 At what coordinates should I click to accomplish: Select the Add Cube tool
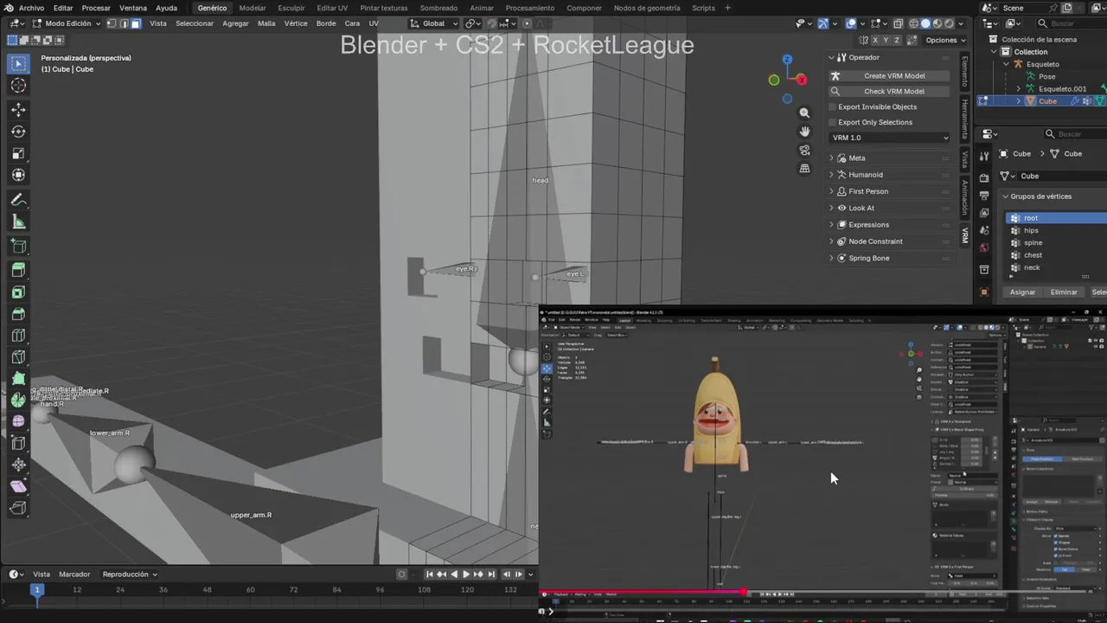coord(18,247)
